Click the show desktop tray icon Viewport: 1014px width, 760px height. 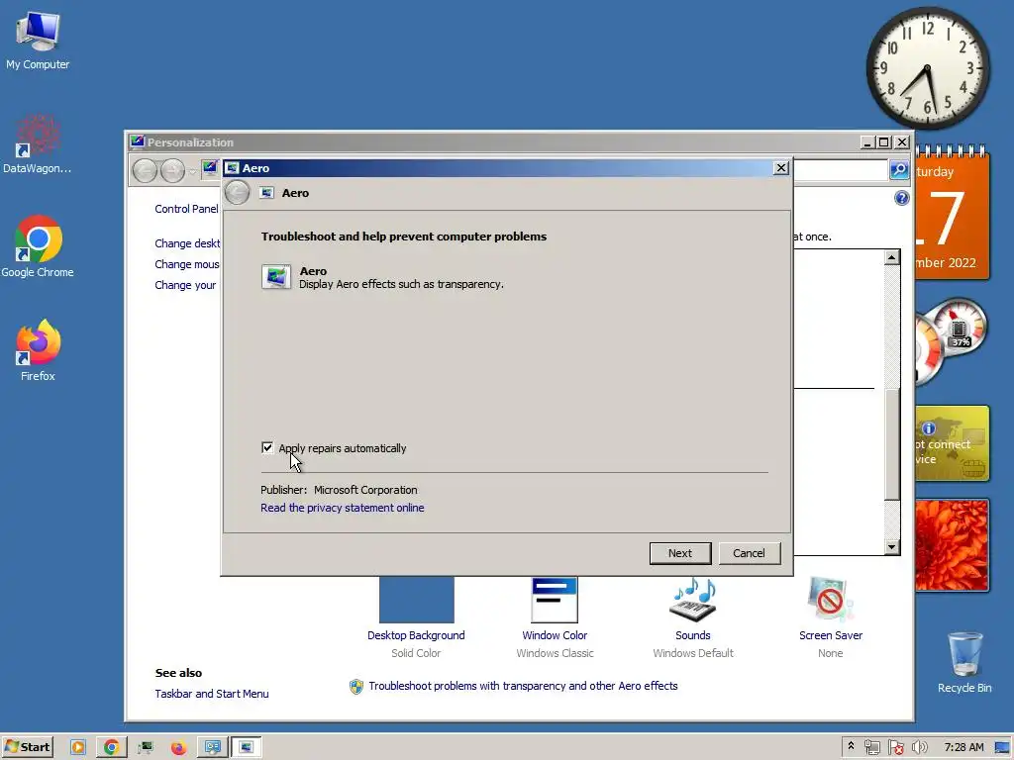pyautogui.click(x=1002, y=748)
